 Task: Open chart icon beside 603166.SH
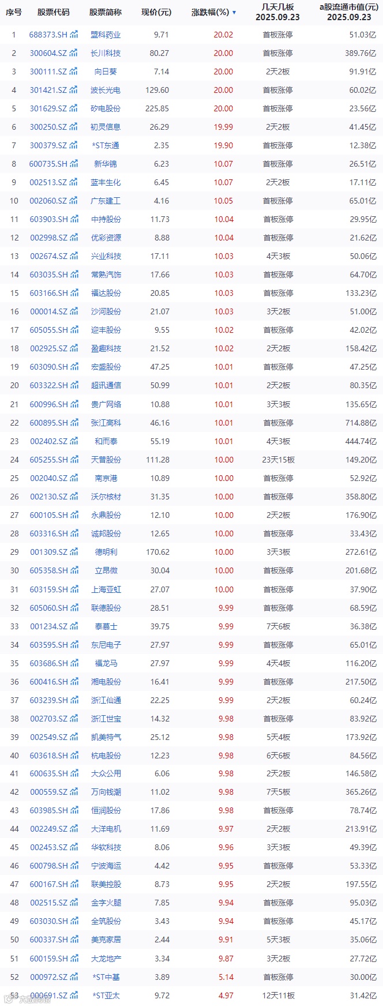73,293
